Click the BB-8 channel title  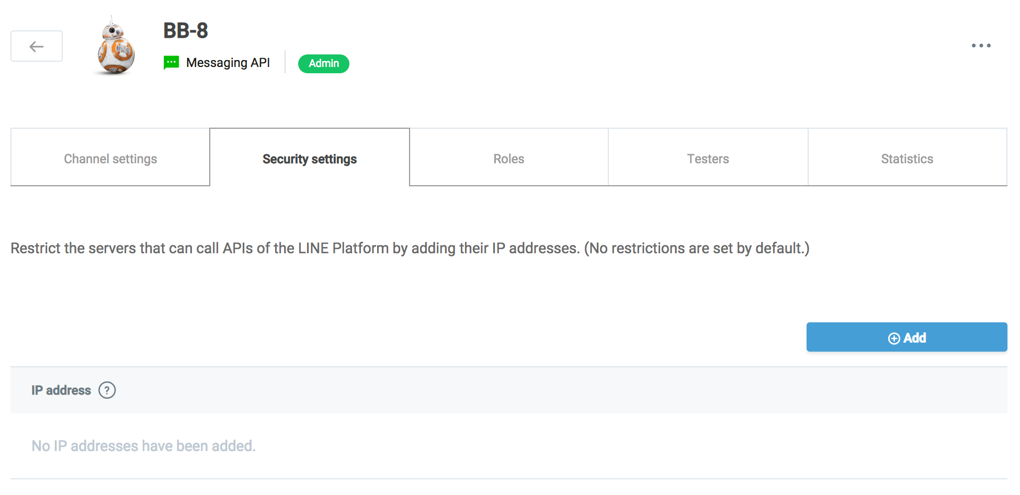pos(186,31)
